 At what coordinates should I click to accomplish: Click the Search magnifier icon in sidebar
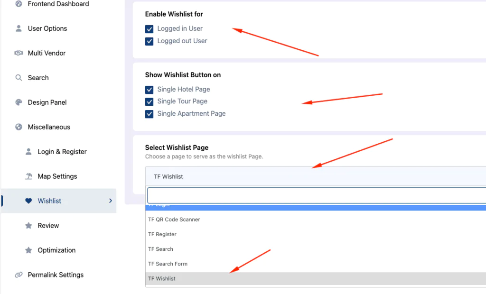tap(19, 77)
